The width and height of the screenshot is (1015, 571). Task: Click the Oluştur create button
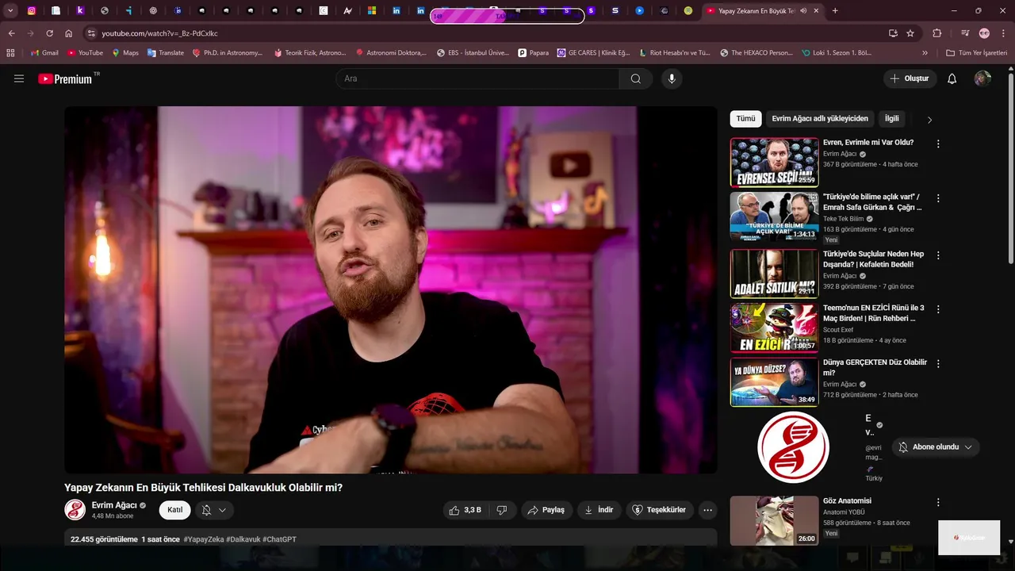(910, 79)
